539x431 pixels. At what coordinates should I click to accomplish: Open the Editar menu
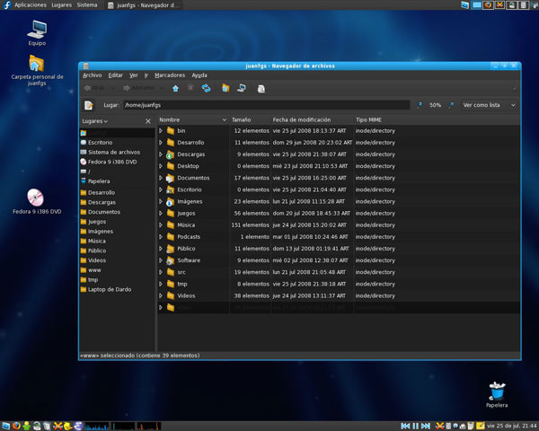(116, 75)
